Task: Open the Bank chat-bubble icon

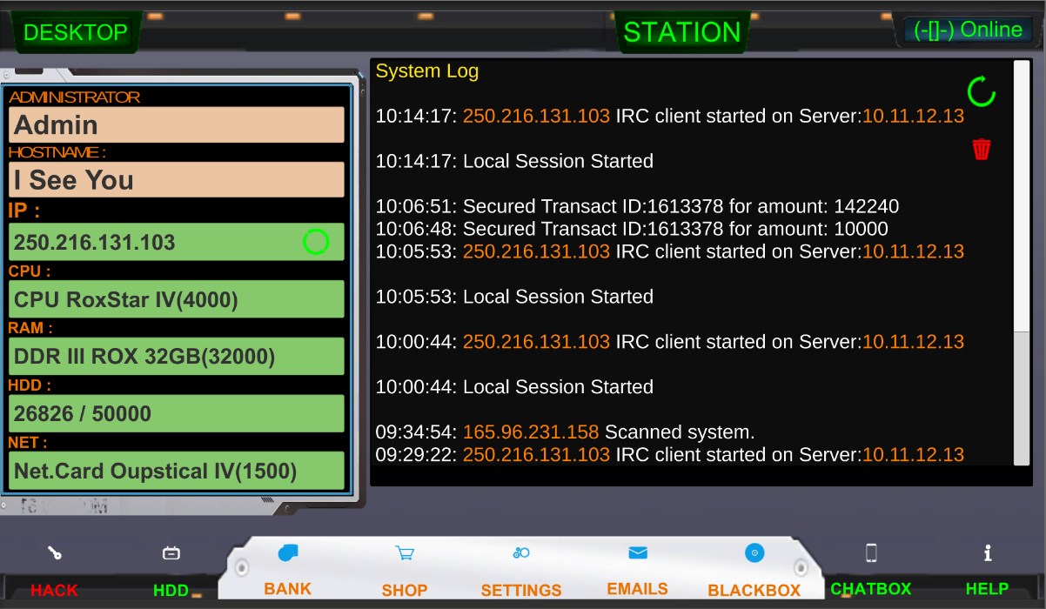Action: 288,552
